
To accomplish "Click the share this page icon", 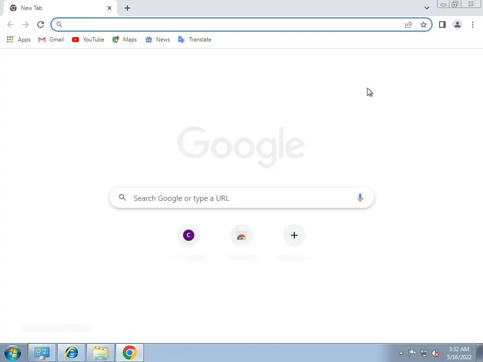I will pos(408,25).
